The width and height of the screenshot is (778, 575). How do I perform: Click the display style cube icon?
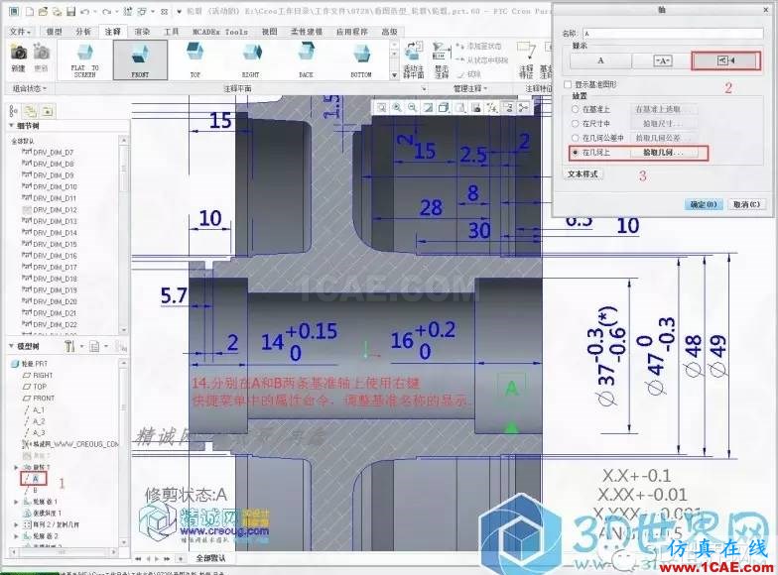[x=445, y=107]
